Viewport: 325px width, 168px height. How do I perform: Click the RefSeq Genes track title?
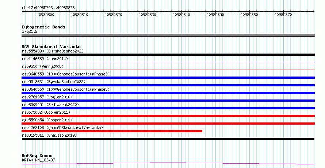pos(37,156)
